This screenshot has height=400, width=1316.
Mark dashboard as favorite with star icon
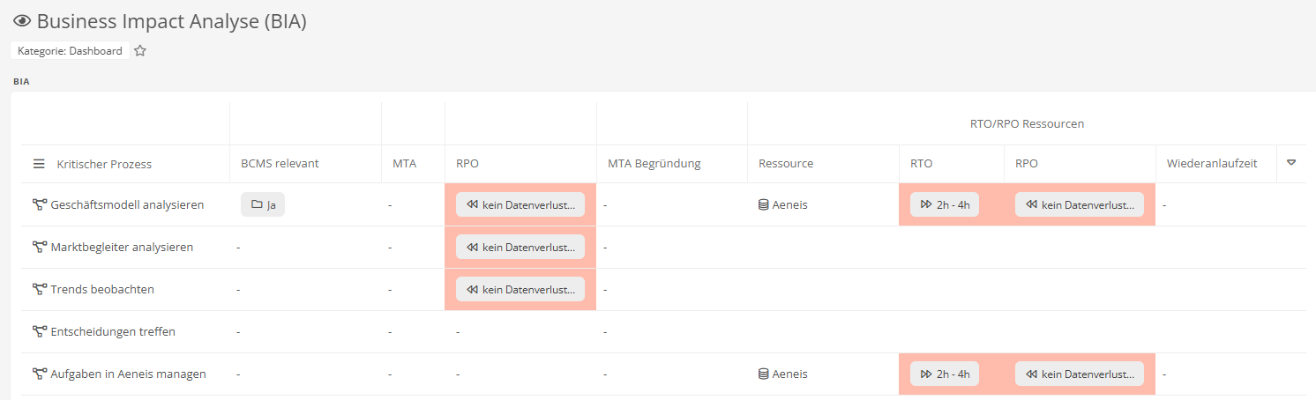click(140, 51)
